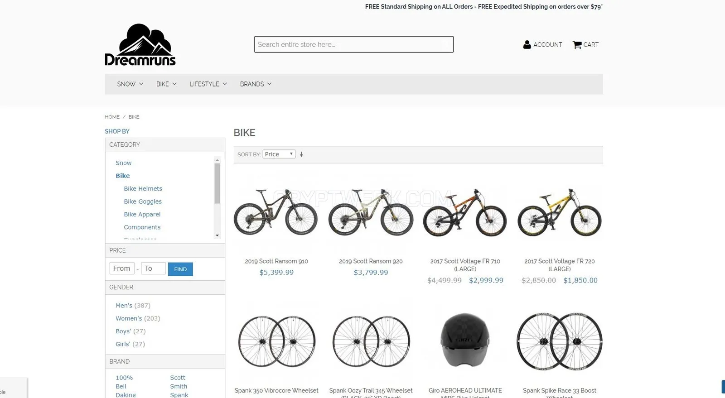
Task: Click 2017 Scott Voltage FR 710 title
Action: (x=465, y=265)
